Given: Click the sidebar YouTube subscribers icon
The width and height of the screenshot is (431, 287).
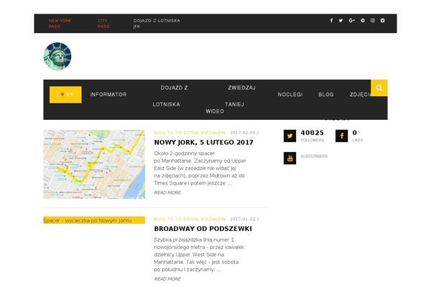Looking at the screenshot, I should (289, 158).
